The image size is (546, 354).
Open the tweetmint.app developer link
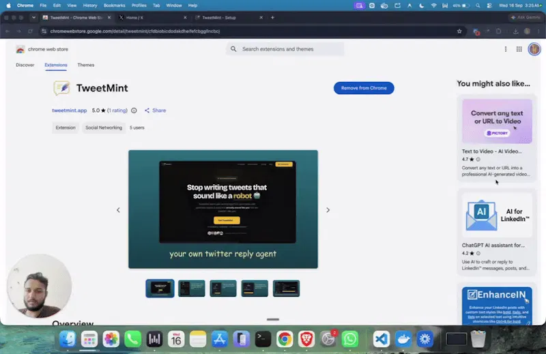click(x=70, y=110)
